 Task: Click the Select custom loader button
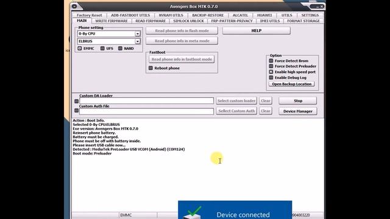[x=236, y=100]
